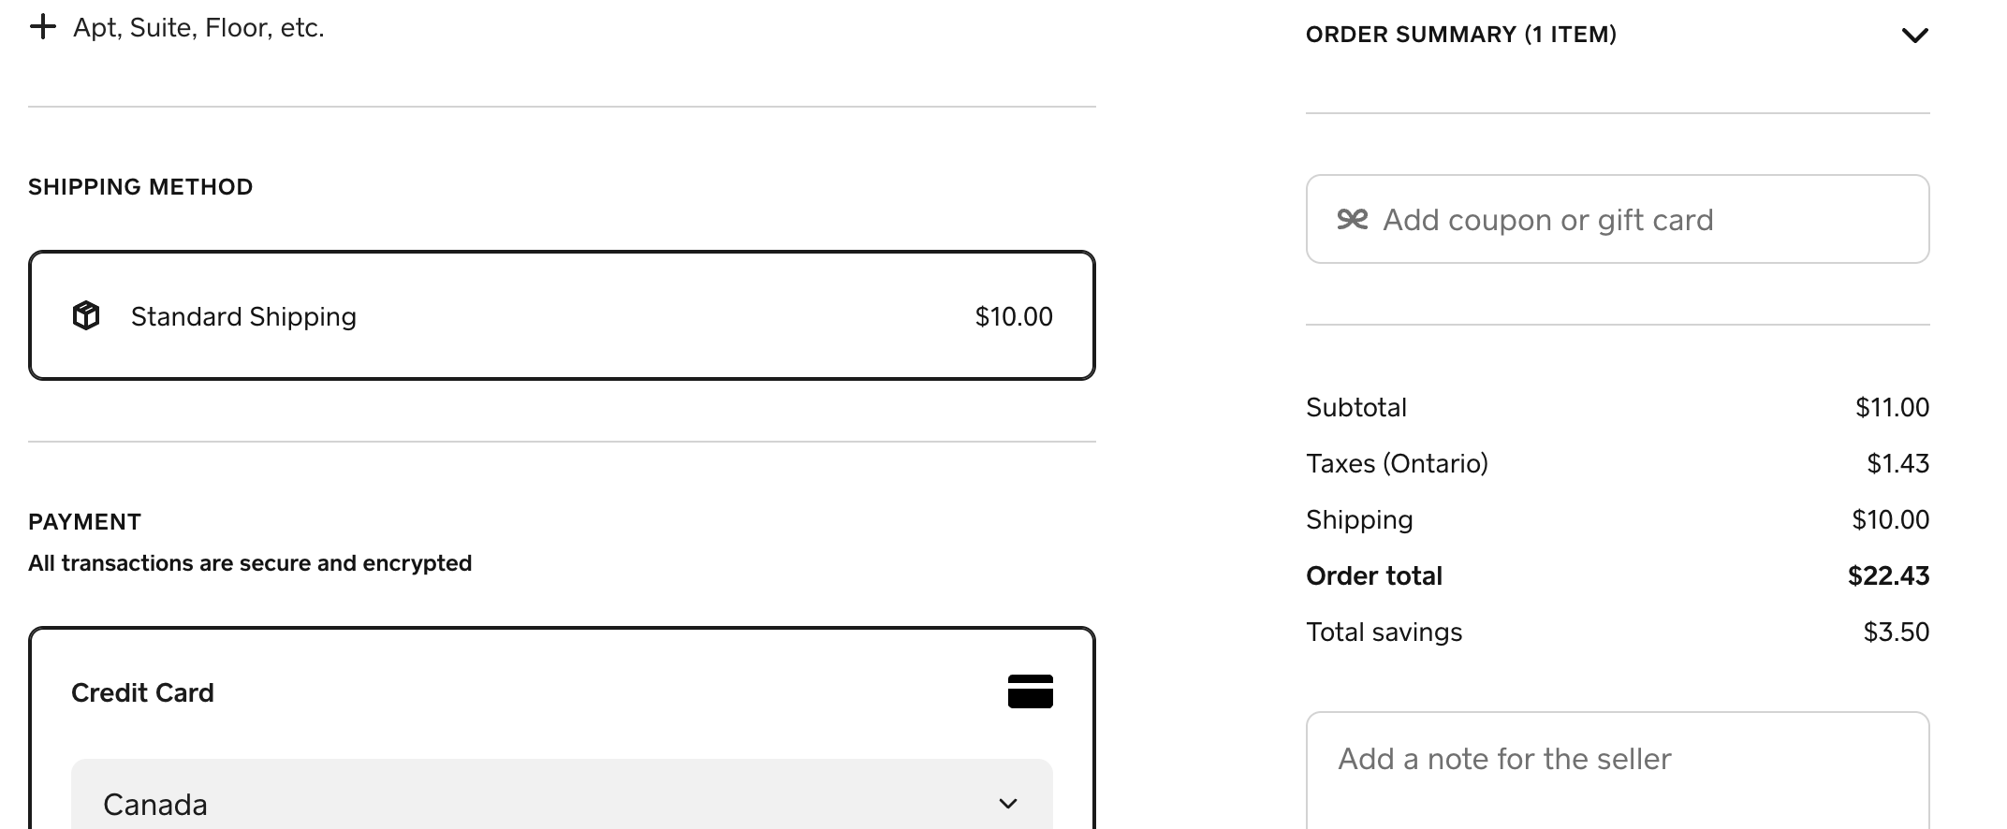Click the SHIPPING METHOD heading
Viewport: 2007px width, 829px height.
[x=140, y=186]
